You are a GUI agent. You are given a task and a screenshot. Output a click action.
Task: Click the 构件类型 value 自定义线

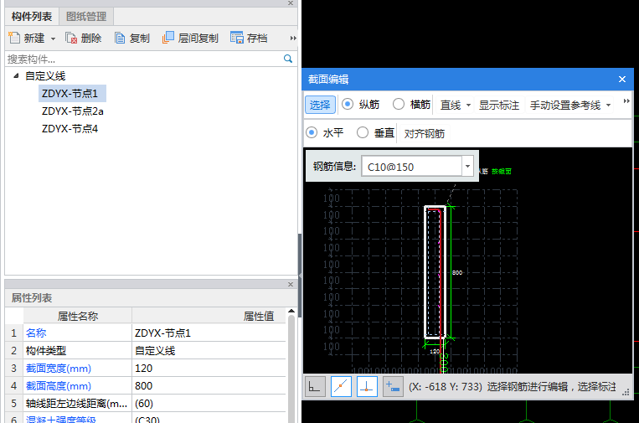(209, 350)
